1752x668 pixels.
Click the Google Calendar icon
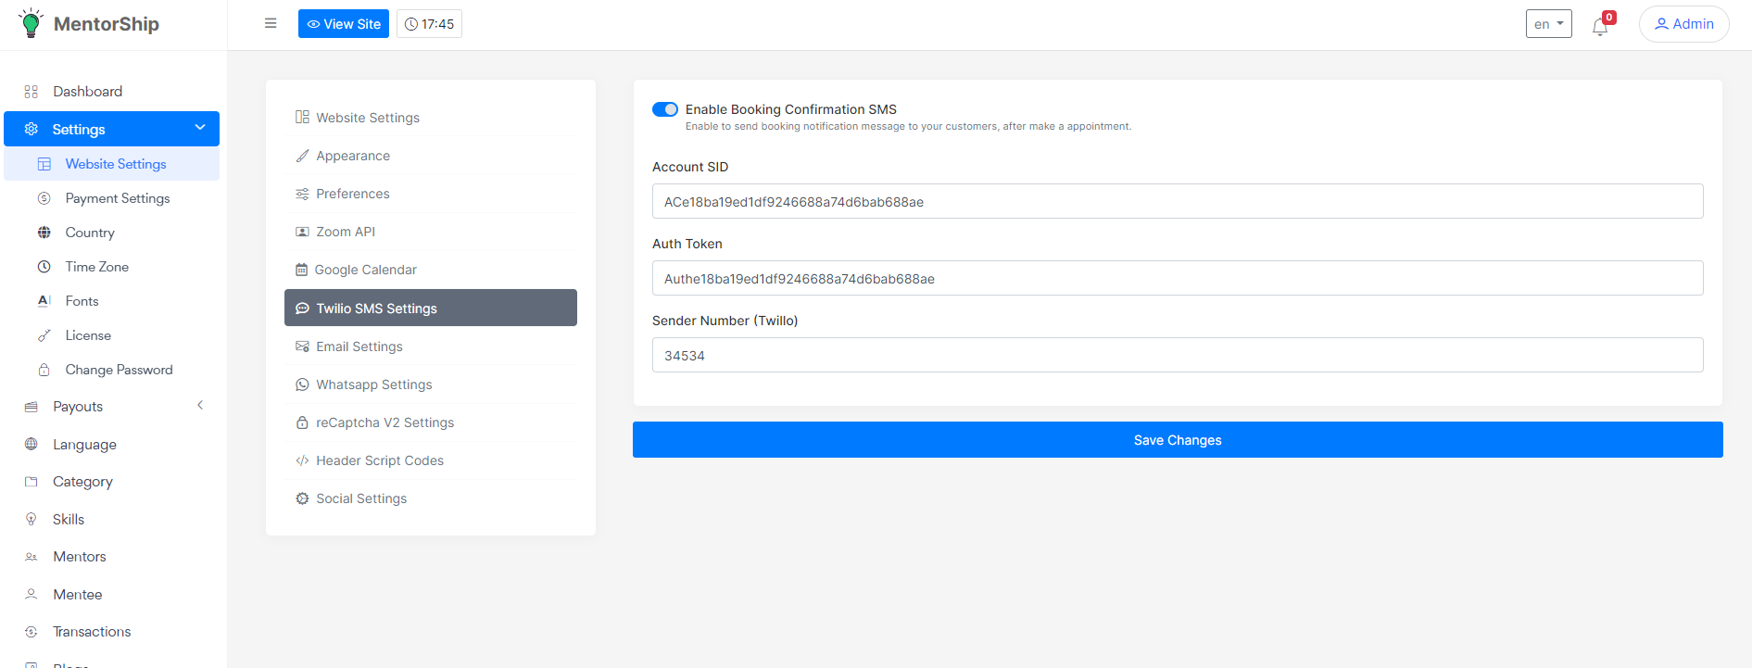pos(301,270)
